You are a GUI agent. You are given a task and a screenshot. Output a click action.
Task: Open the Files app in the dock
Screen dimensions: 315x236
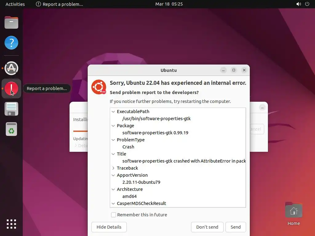(x=11, y=22)
